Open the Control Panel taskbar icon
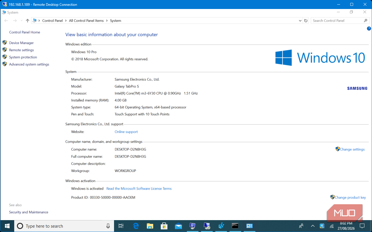Screen dimensions: 372x232 click(250, 226)
